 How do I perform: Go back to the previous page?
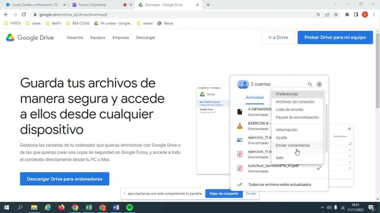[6, 14]
